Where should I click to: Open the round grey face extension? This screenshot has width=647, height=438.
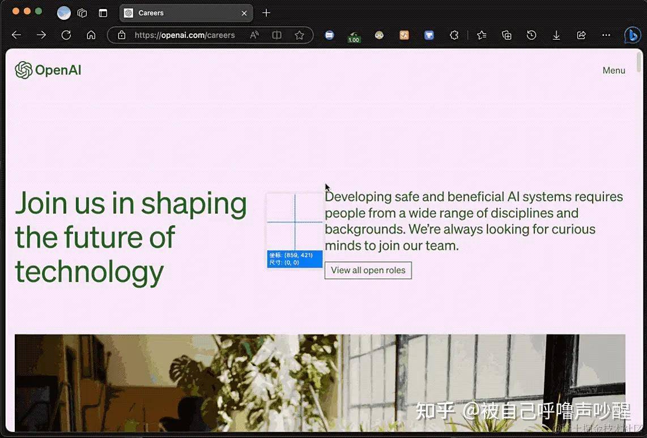(379, 35)
